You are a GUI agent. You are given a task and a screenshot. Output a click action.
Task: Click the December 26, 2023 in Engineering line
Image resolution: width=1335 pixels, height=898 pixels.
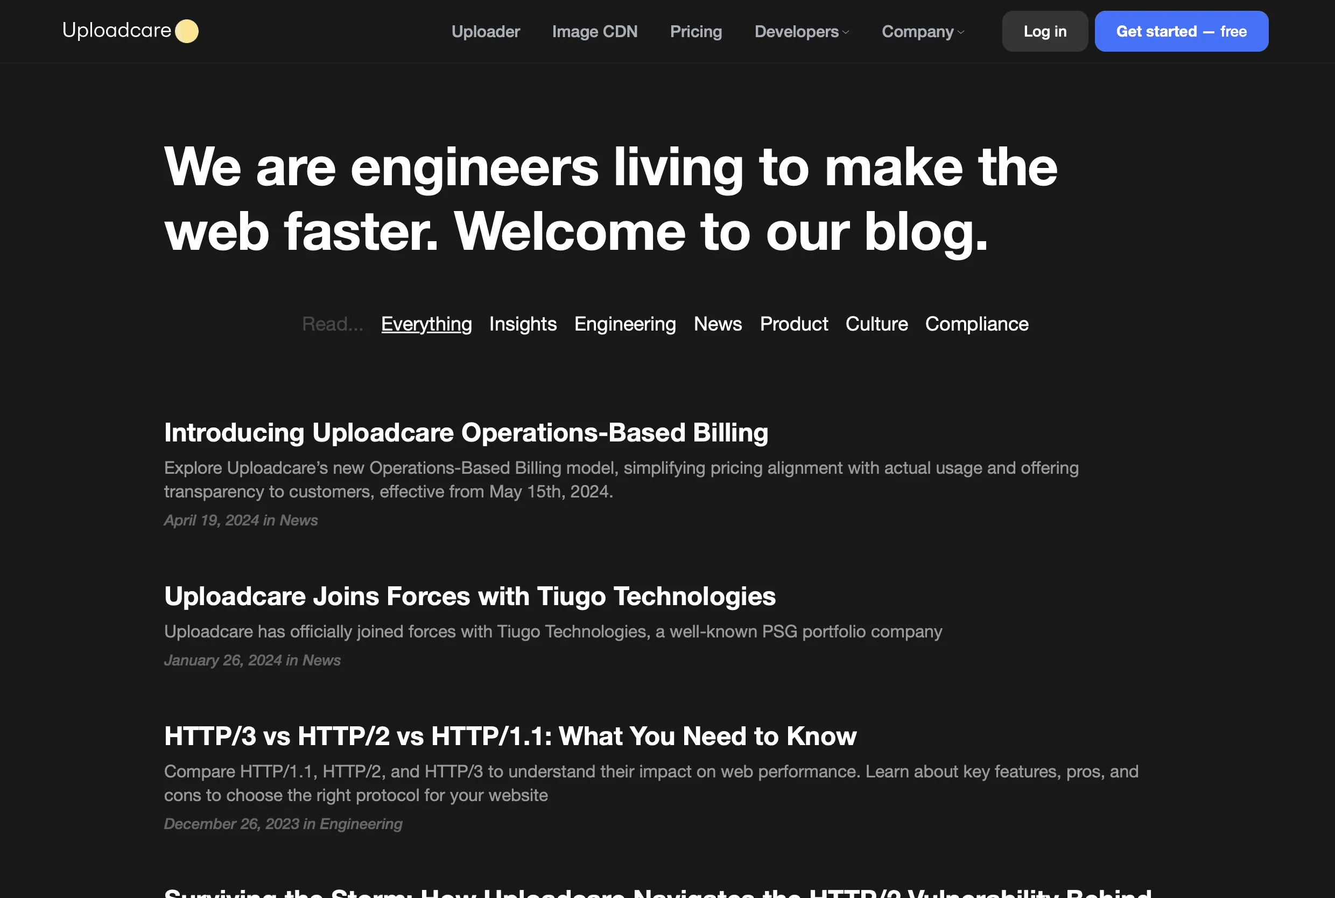coord(283,824)
